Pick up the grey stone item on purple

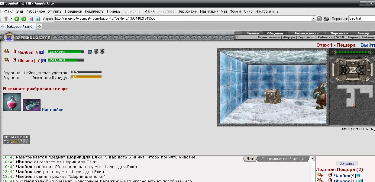[31, 105]
